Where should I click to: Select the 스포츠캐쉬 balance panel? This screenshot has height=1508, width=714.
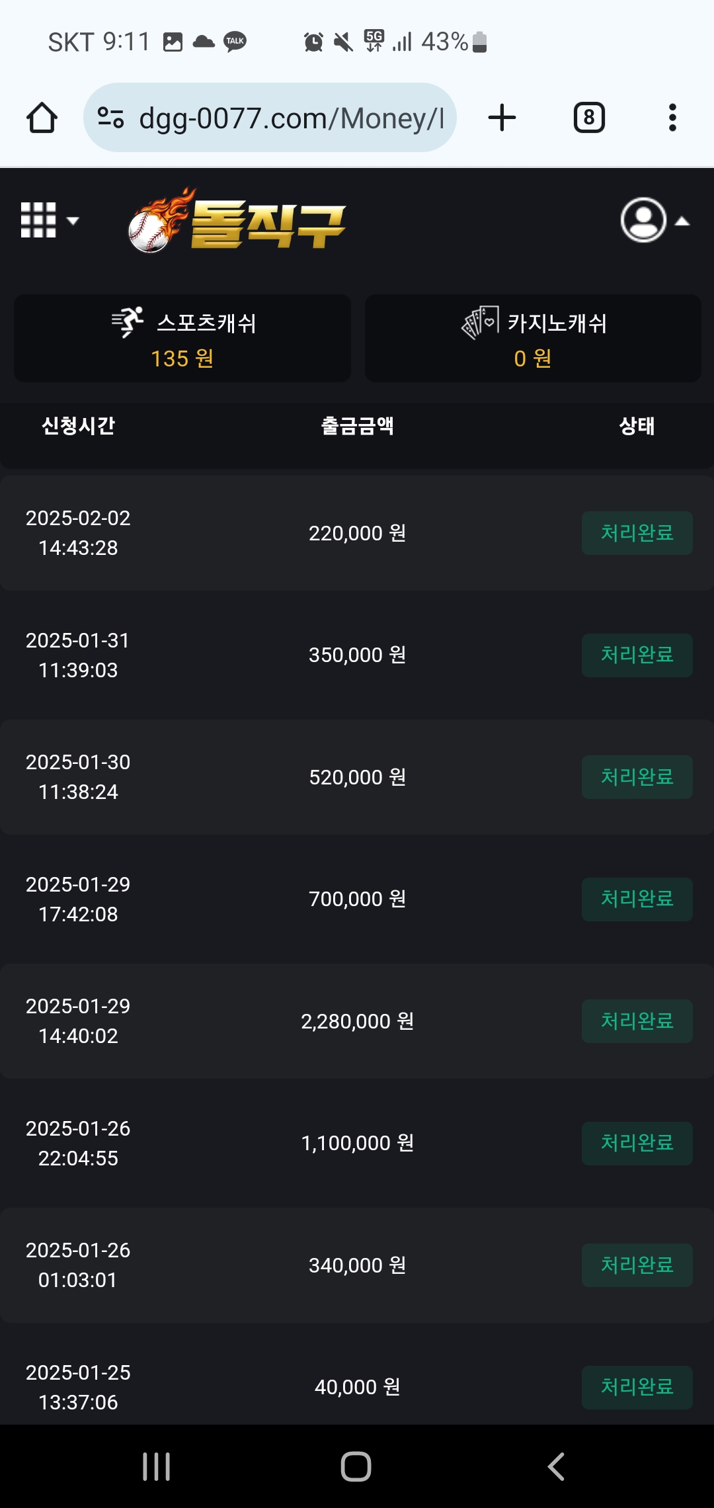(x=182, y=338)
